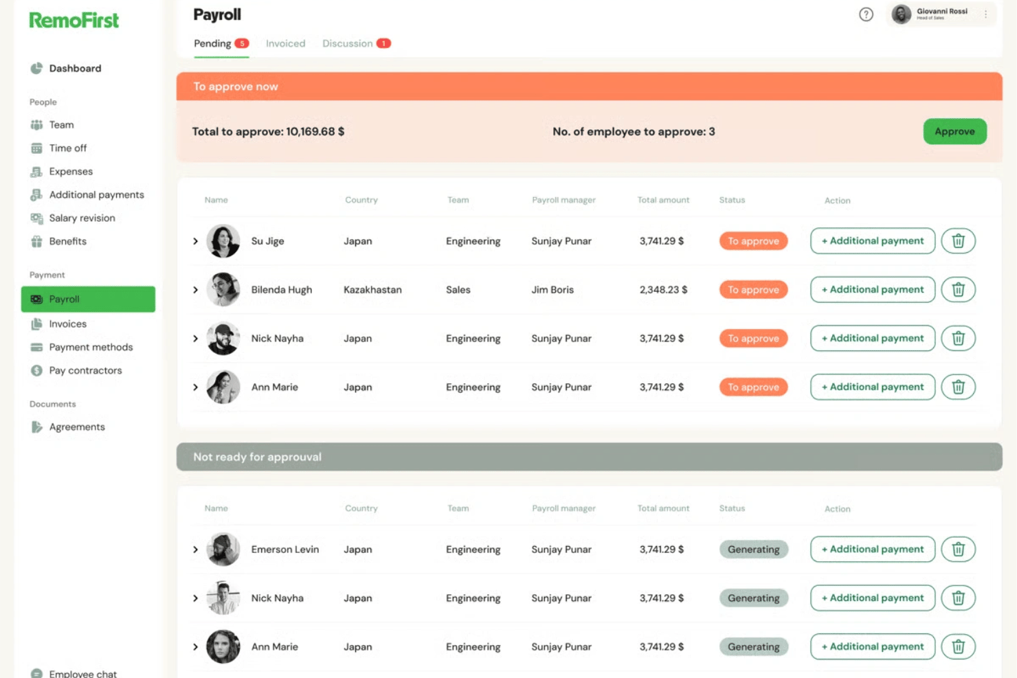The height and width of the screenshot is (678, 1017).
Task: Click the Benefits gift icon
Action: 36,242
